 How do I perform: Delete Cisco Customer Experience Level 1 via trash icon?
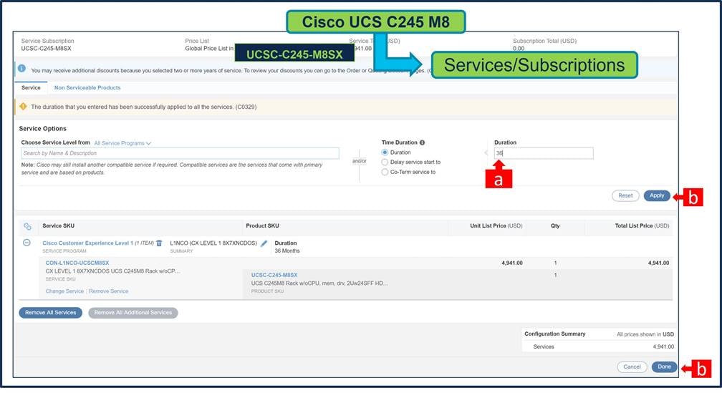(159, 243)
